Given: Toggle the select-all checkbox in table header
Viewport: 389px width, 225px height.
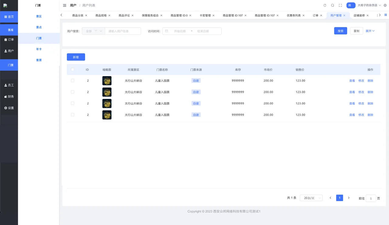Looking at the screenshot, I should [72, 69].
